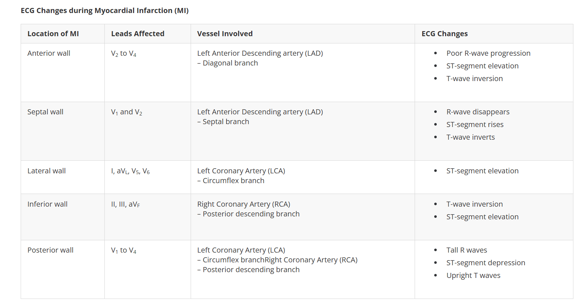The height and width of the screenshot is (300, 585).
Task: Click the "ECG Changes during Myocardial Infarction" title
Action: pos(104,10)
